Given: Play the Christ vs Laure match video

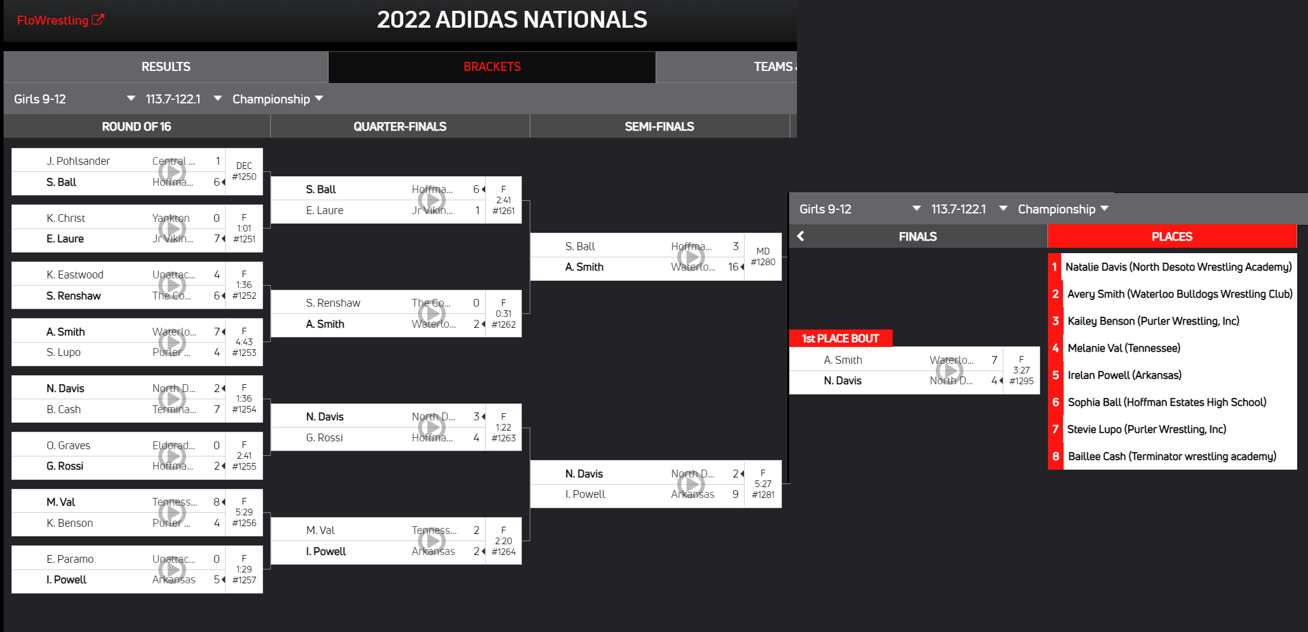Looking at the screenshot, I should click(x=172, y=229).
